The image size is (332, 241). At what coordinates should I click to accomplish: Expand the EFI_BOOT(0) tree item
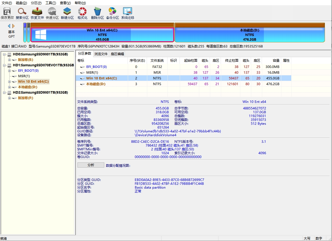(x=10, y=71)
